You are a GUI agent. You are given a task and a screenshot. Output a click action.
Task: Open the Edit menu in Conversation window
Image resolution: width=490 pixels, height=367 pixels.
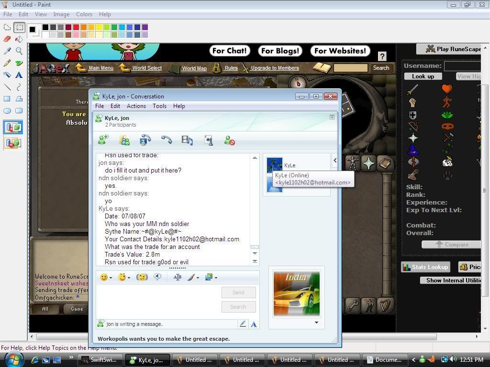tap(115, 106)
